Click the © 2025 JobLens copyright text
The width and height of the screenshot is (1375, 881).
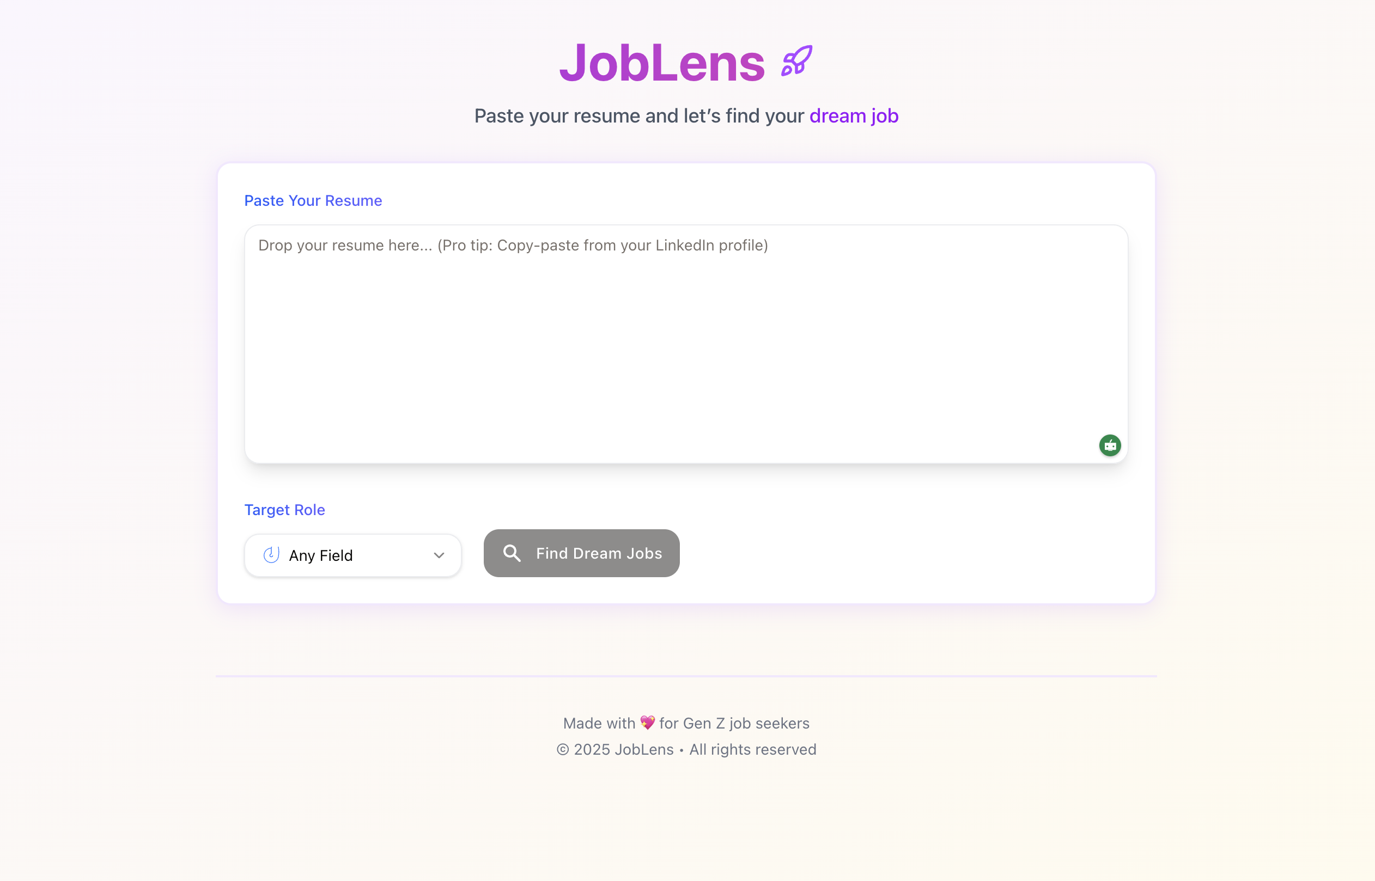[x=686, y=749]
